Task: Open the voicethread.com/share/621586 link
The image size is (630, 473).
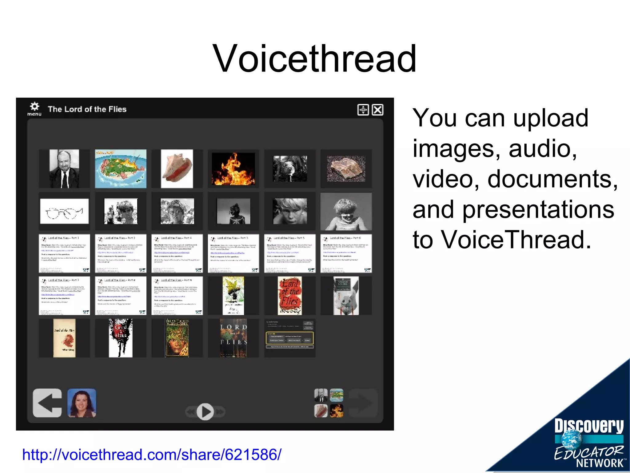Action: [x=152, y=455]
